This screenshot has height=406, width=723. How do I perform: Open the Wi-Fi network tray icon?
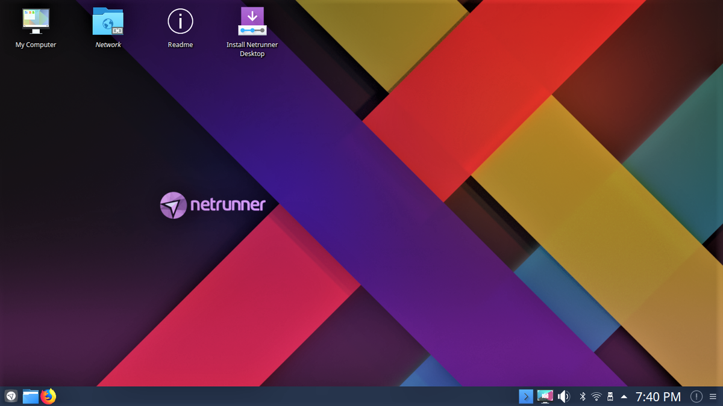tap(596, 396)
